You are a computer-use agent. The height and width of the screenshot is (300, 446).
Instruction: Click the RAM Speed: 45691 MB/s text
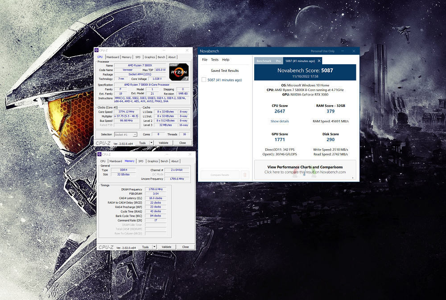(330, 121)
